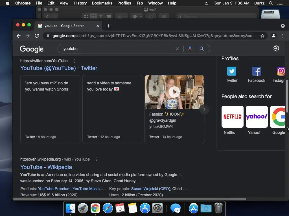Close the youtube - Google Search tab

pyautogui.click(x=98, y=26)
